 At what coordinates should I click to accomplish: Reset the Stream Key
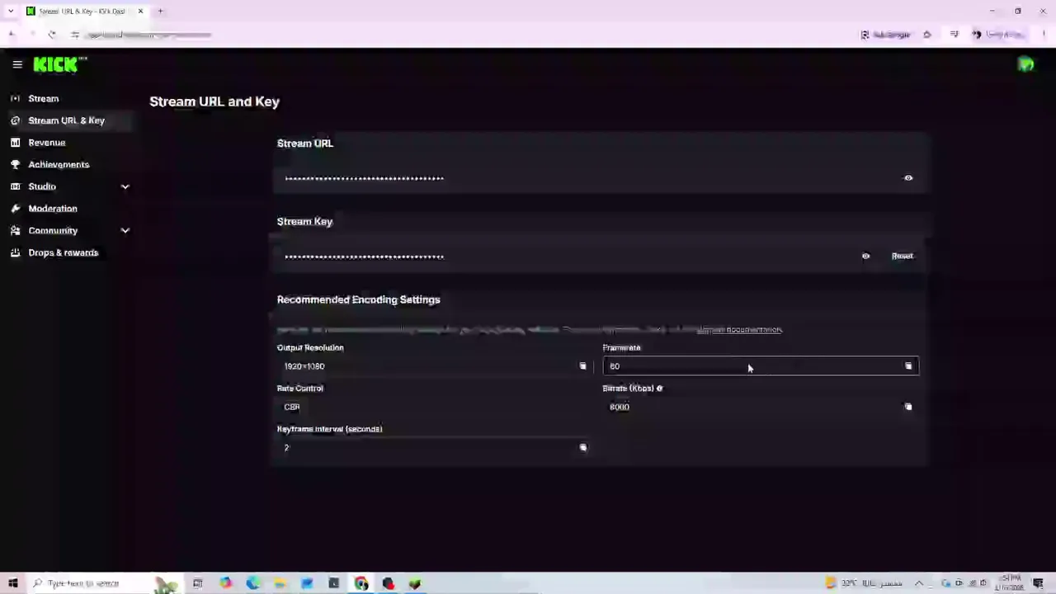pos(902,257)
